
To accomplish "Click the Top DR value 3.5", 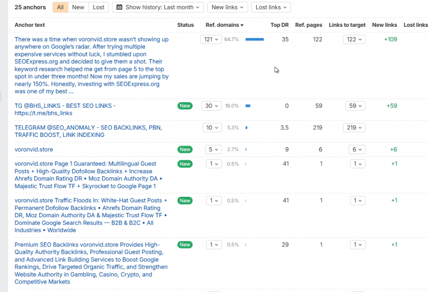I will (284, 128).
